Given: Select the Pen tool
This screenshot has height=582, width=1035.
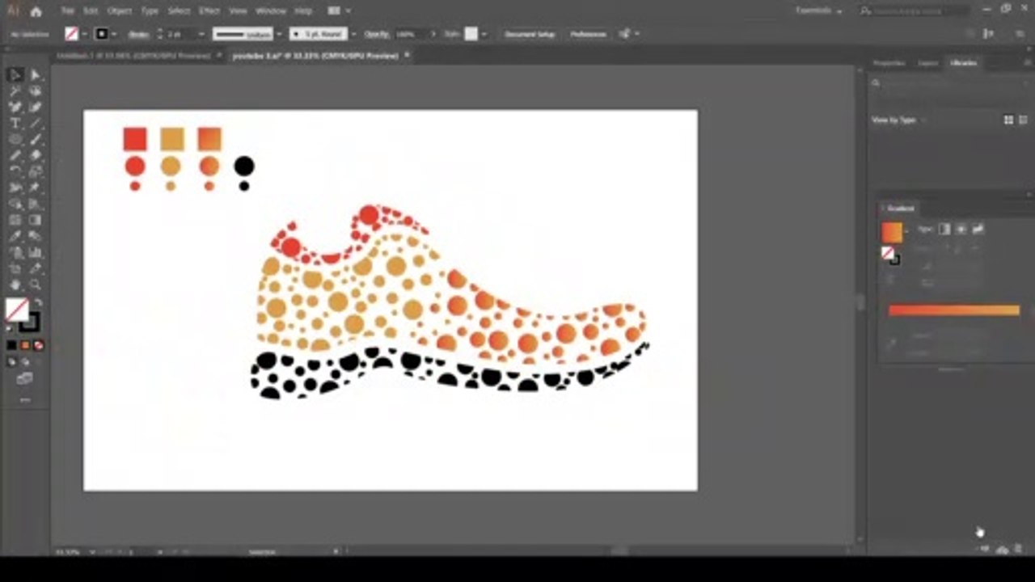Looking at the screenshot, I should point(15,108).
